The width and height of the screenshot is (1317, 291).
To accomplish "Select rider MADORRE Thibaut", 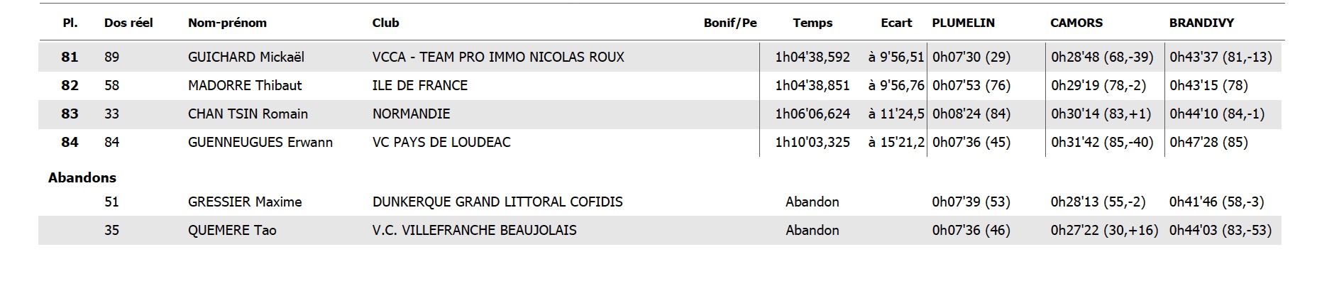I will [245, 85].
